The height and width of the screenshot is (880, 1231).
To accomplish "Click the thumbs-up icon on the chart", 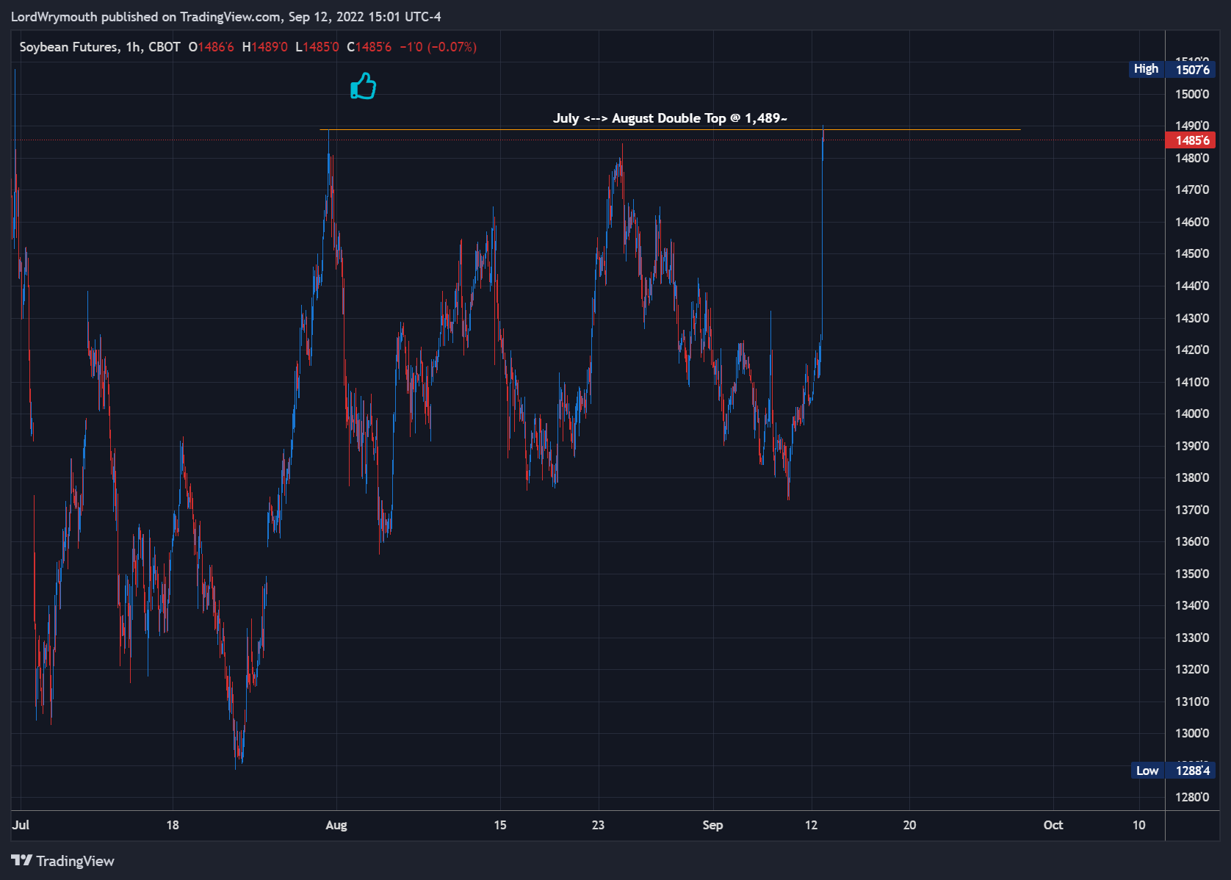I will pos(364,86).
